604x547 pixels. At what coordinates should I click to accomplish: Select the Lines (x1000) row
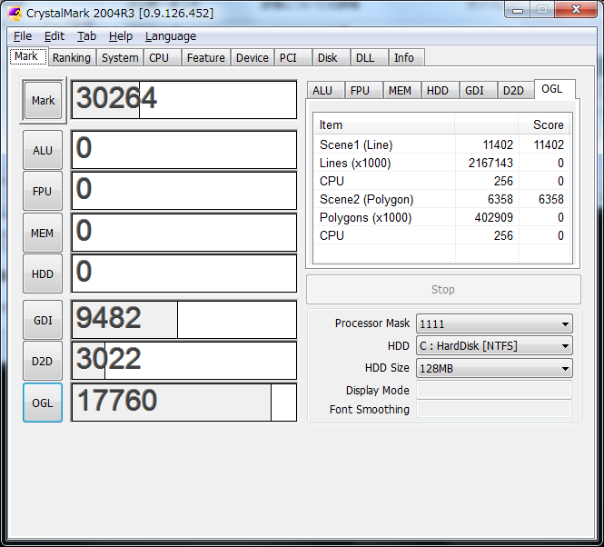(x=441, y=163)
